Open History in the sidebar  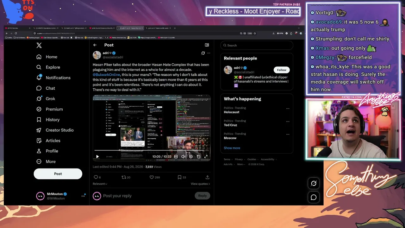[x=48, y=120]
